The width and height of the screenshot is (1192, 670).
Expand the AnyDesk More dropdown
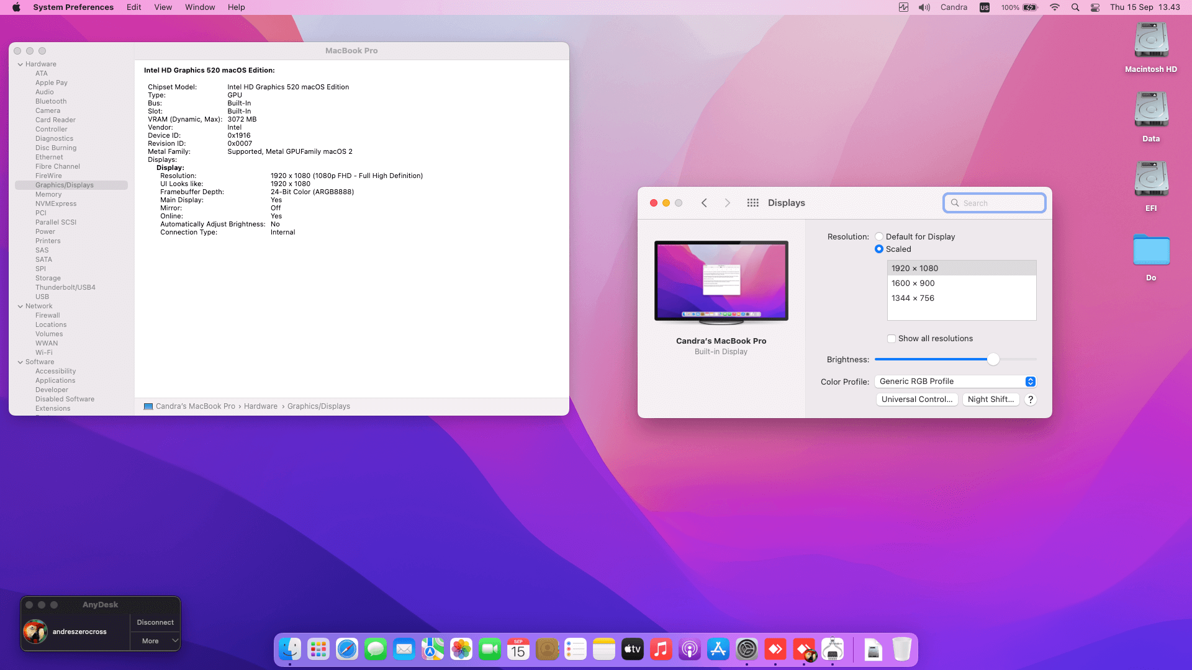[155, 641]
